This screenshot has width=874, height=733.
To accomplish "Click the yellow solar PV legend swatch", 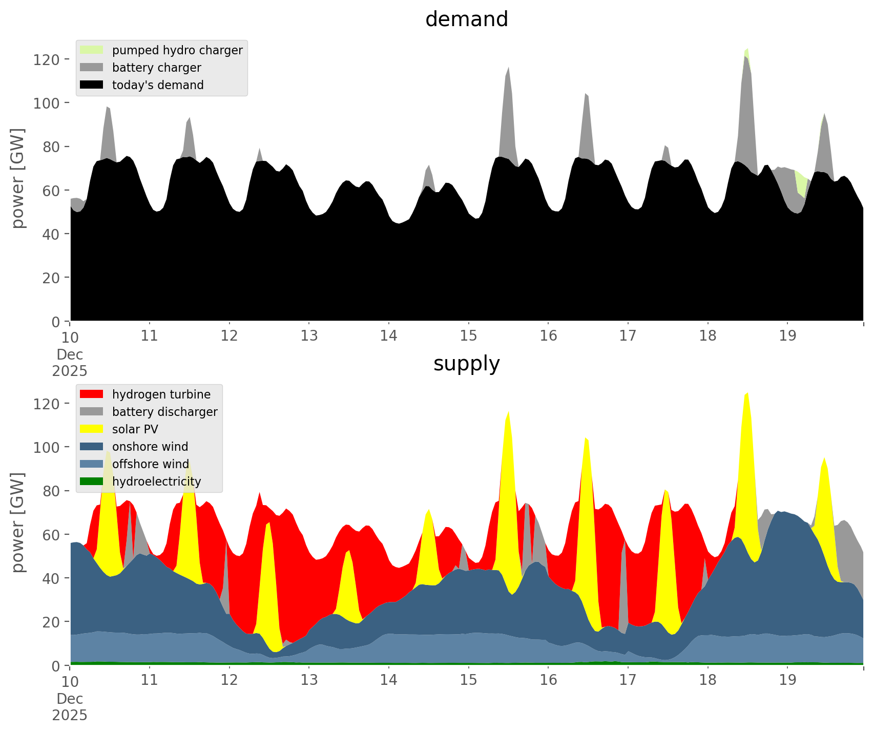I will click(92, 429).
